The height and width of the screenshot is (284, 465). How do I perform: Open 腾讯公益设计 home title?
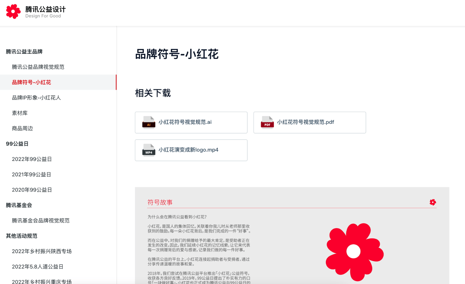click(x=45, y=9)
